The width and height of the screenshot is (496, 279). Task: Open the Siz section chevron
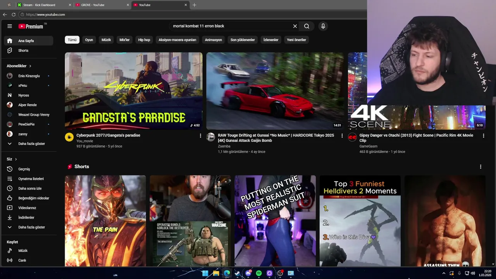(16, 159)
